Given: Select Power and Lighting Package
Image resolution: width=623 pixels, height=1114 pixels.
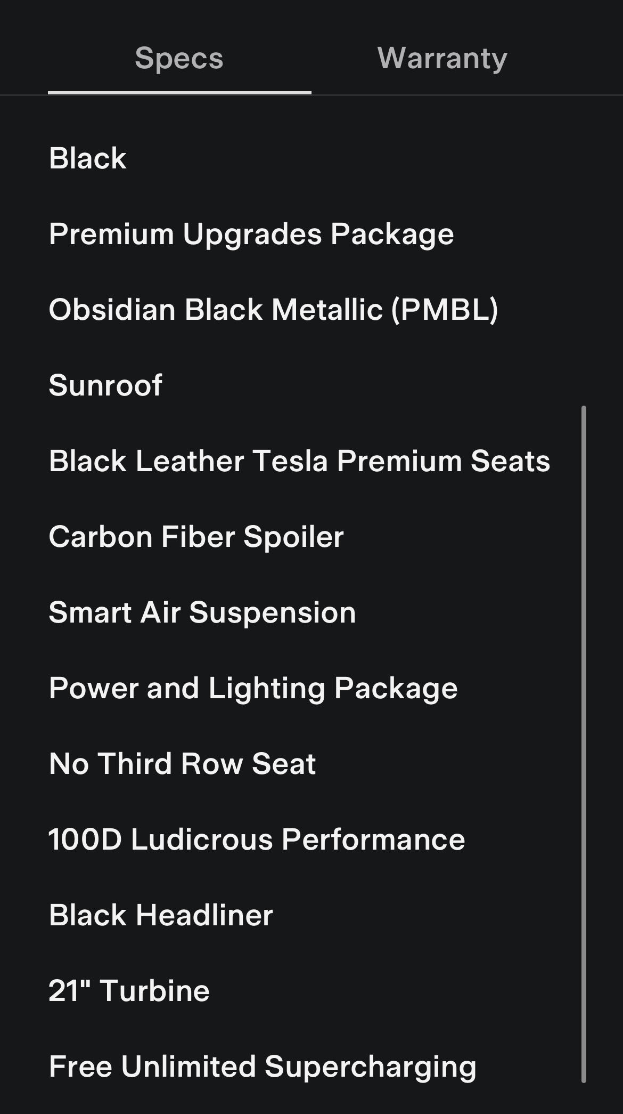Looking at the screenshot, I should (253, 688).
